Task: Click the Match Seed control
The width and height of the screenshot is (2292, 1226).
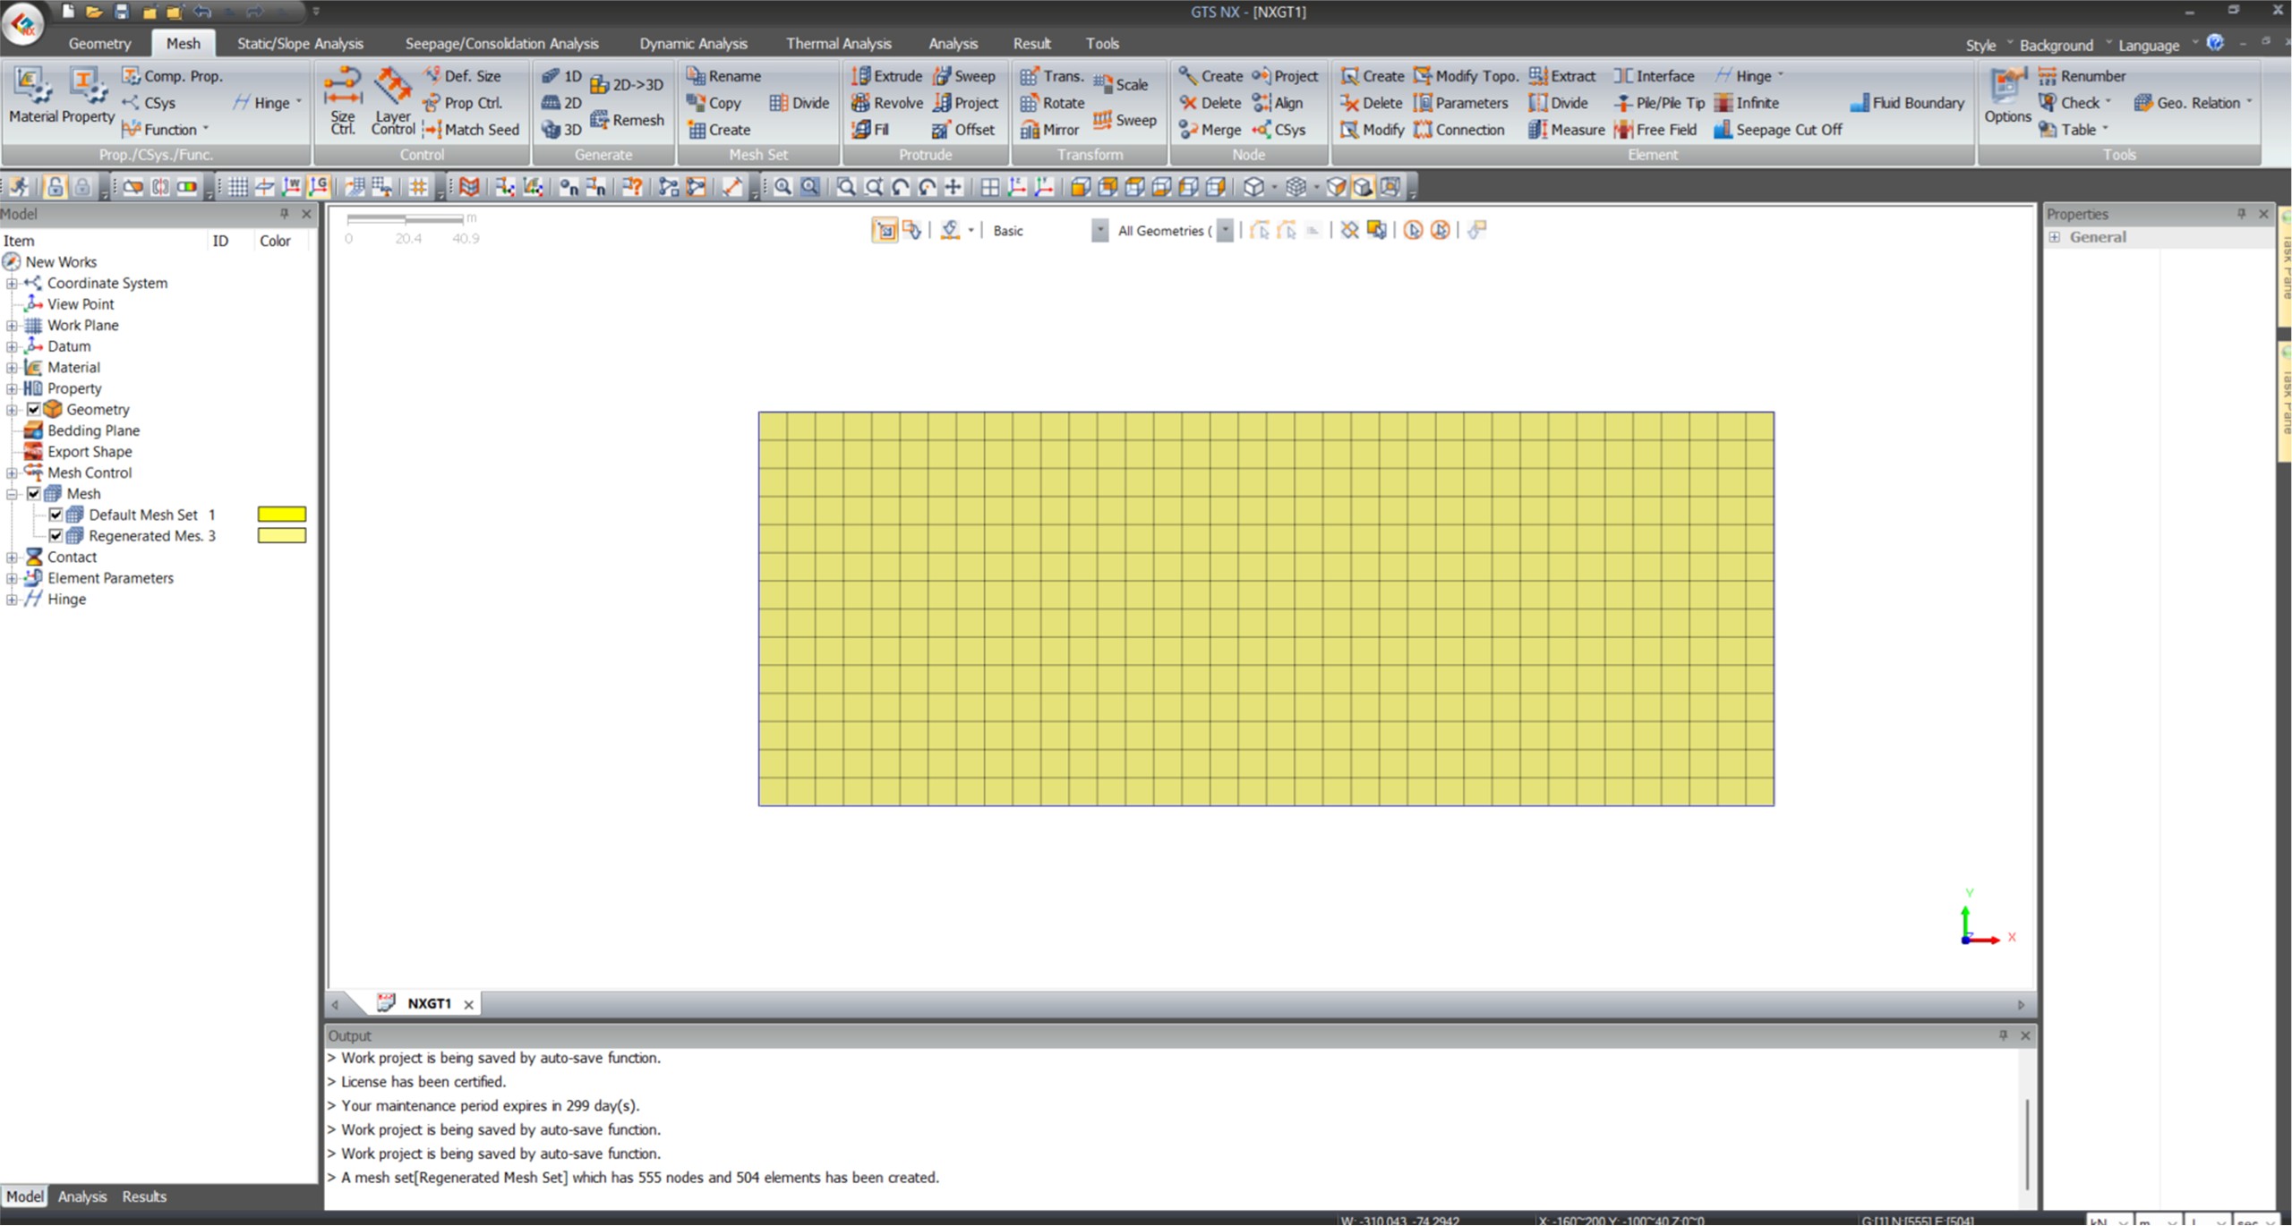Action: point(471,130)
